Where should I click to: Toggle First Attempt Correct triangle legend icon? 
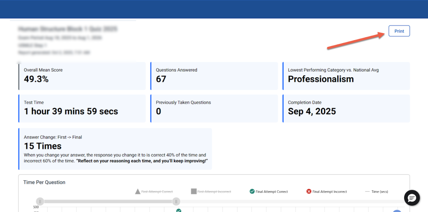click(138, 192)
